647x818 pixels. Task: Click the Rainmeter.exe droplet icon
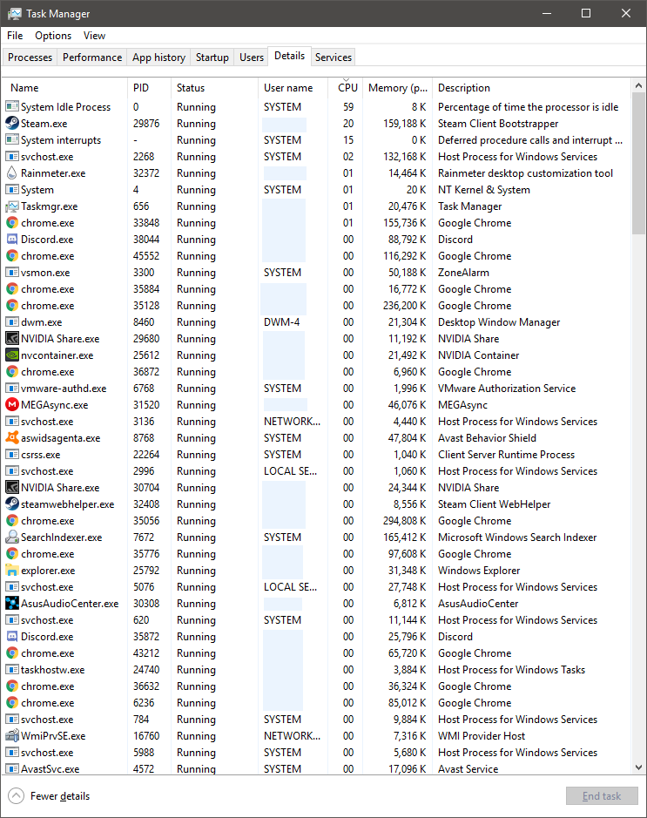click(12, 172)
